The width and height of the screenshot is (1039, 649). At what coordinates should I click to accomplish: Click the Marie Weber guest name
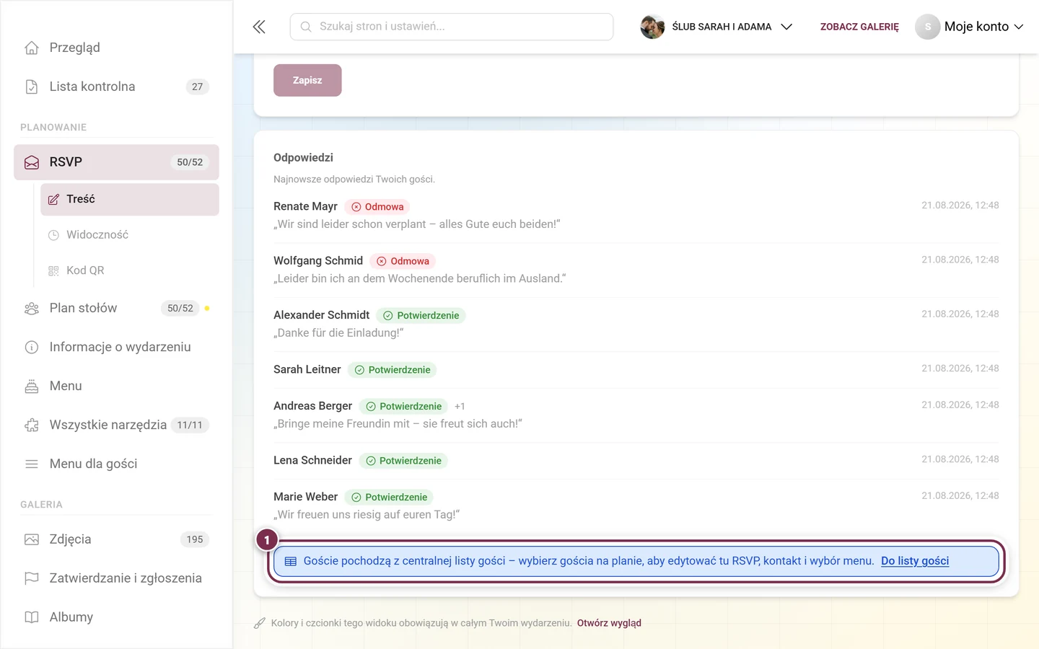coord(305,497)
